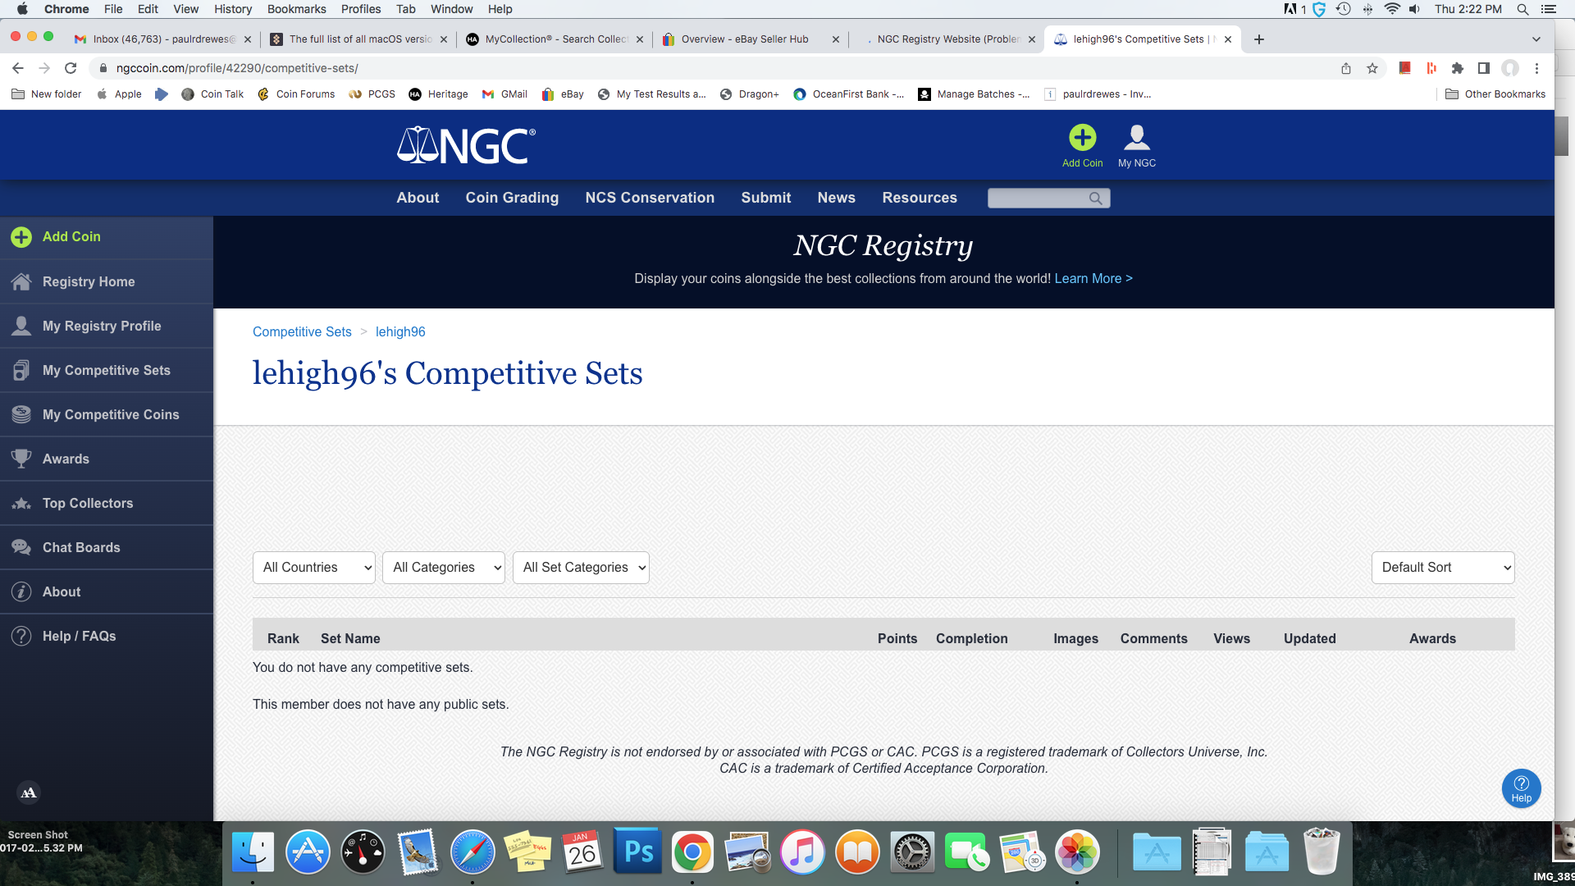Open Chrome History menu

click(x=233, y=9)
